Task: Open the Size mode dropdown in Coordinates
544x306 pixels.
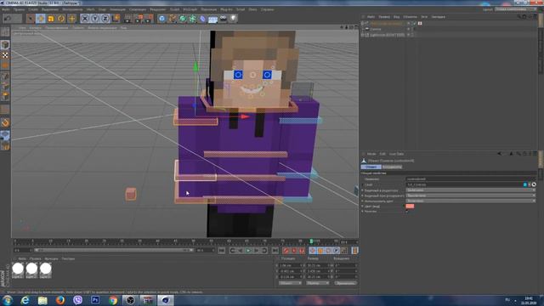Action: pos(318,283)
